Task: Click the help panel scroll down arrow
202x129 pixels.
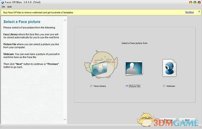Action: (x=65, y=119)
